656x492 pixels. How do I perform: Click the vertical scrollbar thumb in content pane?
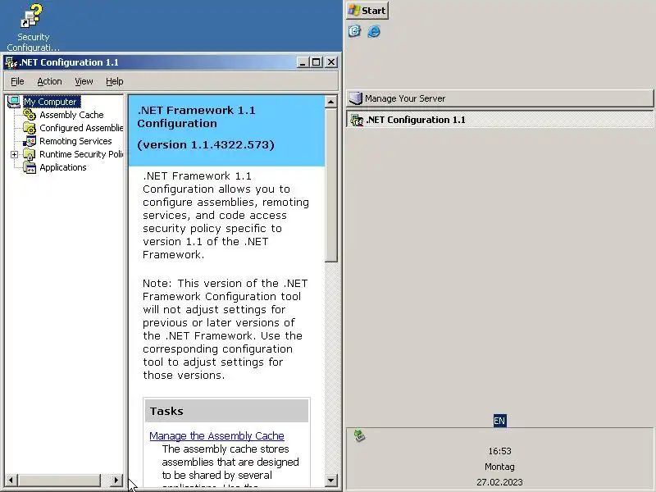(331, 185)
